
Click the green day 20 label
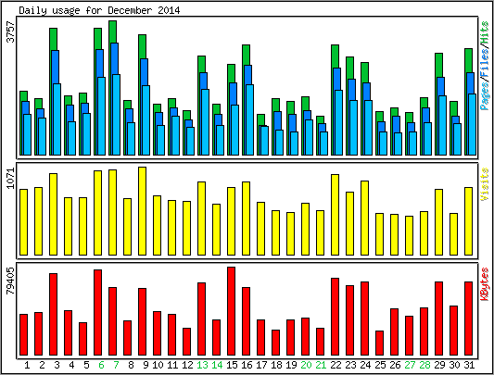(306, 365)
